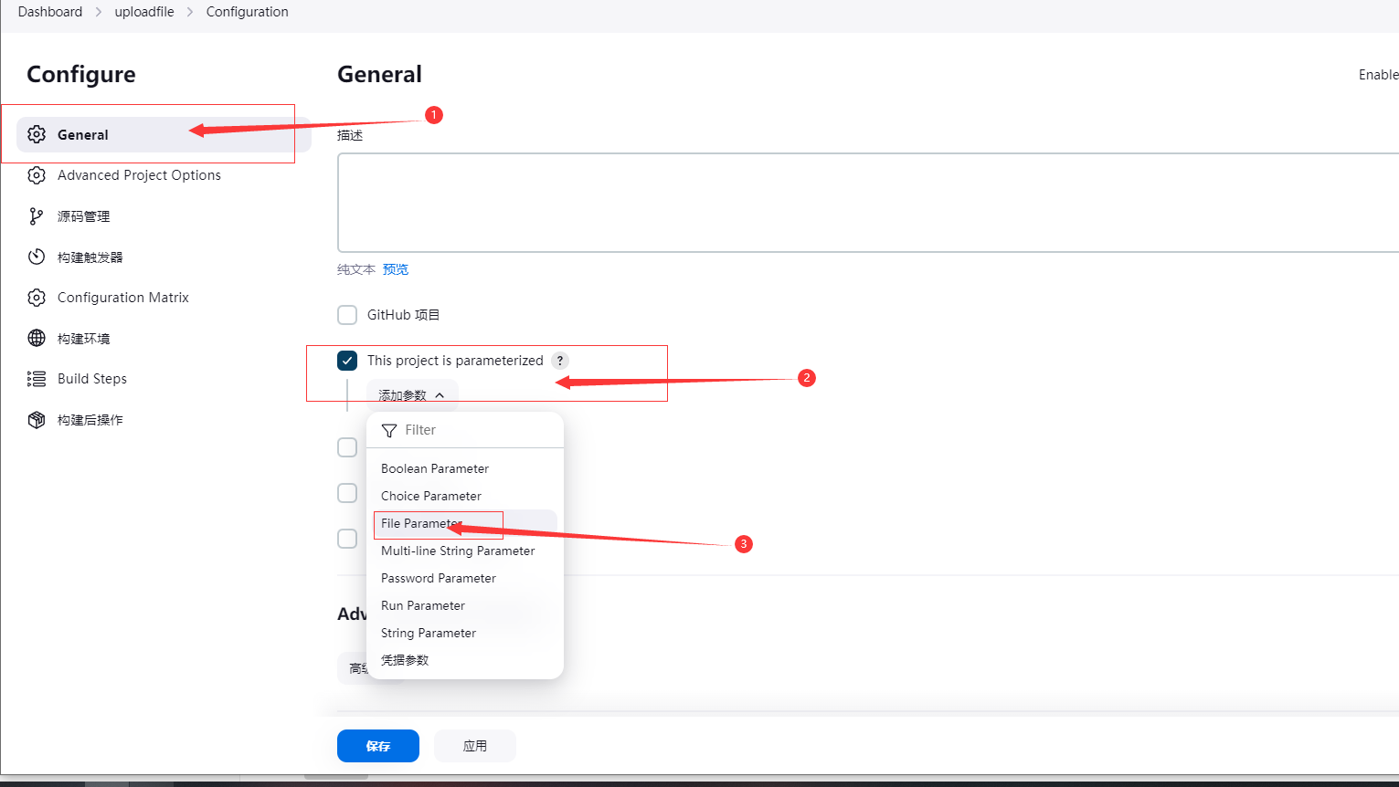Open help for This project is parameterized
1399x787 pixels.
click(560, 361)
